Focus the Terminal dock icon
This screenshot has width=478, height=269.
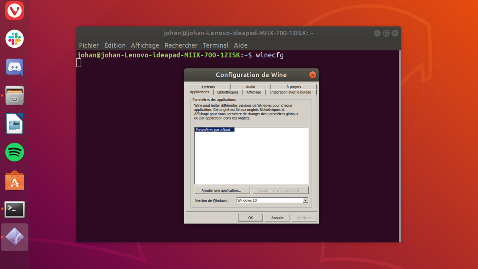tap(15, 209)
